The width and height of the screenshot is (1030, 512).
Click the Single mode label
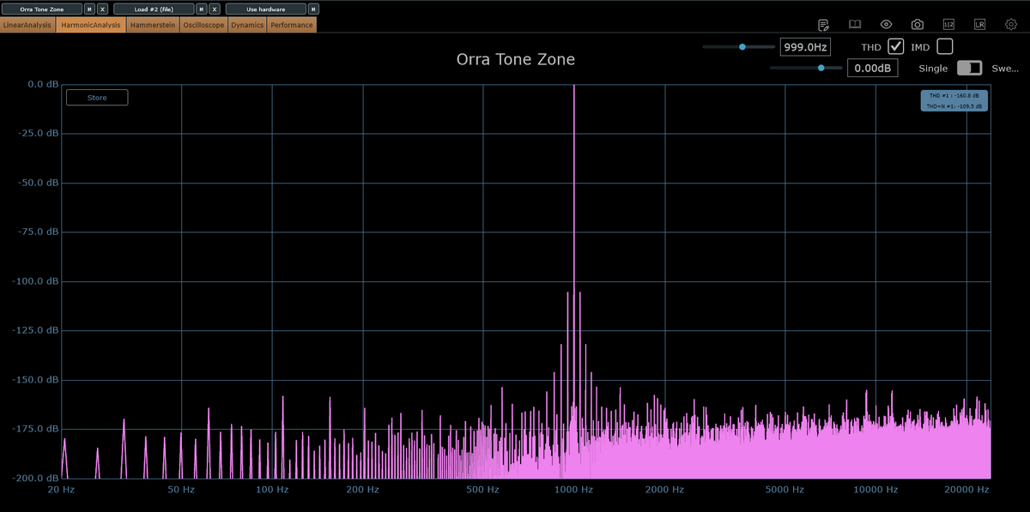coord(933,69)
